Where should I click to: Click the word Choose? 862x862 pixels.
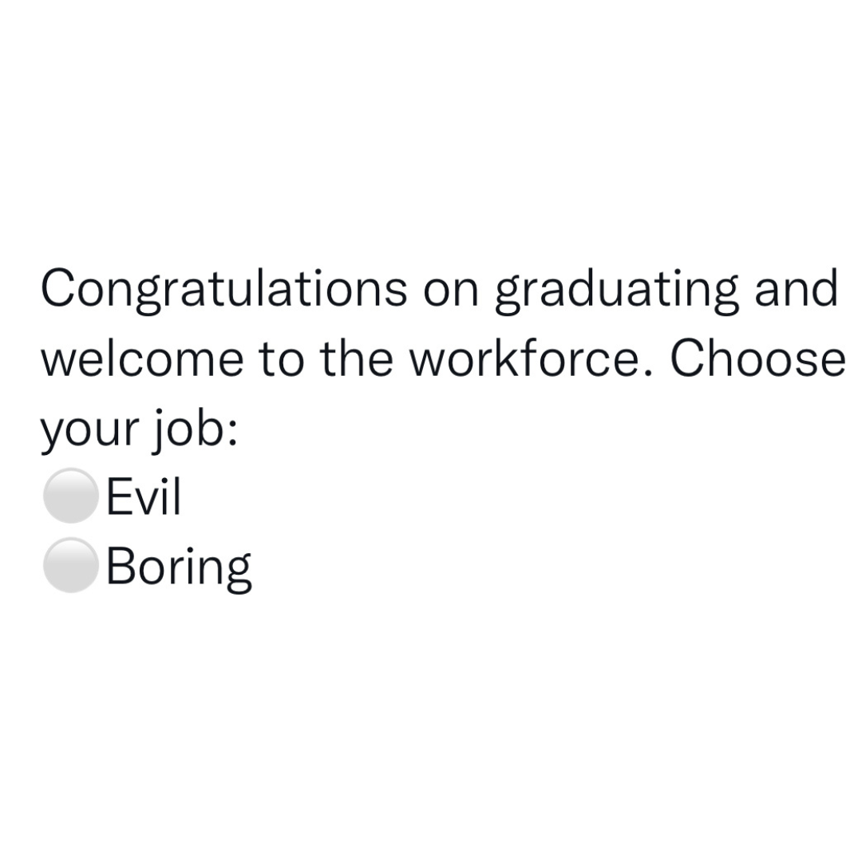pos(757,358)
